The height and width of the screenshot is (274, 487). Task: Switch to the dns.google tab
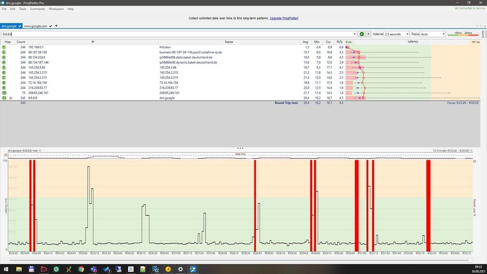pos(11,26)
